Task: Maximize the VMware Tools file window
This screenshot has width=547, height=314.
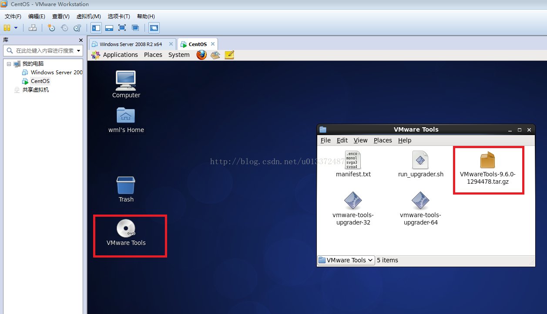Action: point(520,130)
